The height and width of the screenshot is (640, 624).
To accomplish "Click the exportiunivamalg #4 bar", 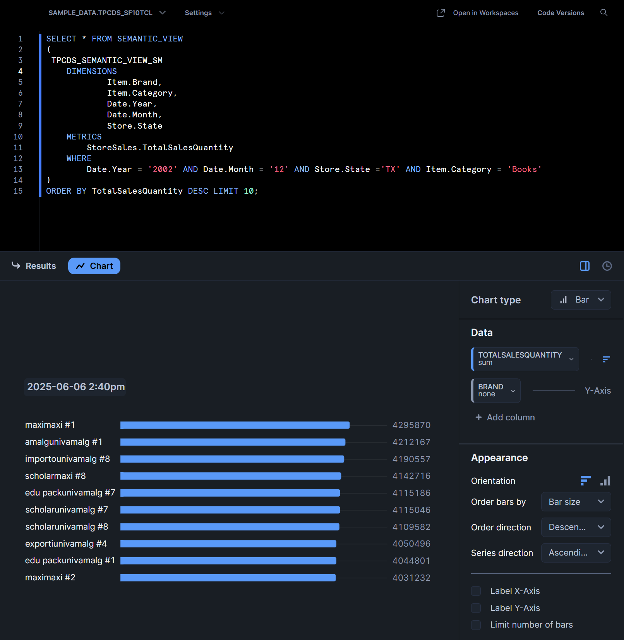I will tap(228, 544).
